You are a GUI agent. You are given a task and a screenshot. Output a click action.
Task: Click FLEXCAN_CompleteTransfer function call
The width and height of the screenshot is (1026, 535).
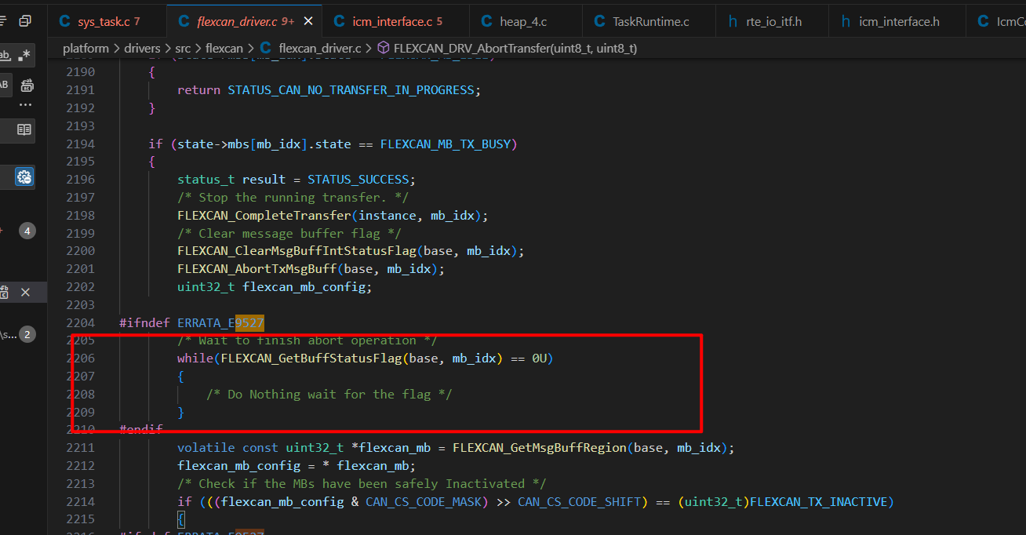264,215
